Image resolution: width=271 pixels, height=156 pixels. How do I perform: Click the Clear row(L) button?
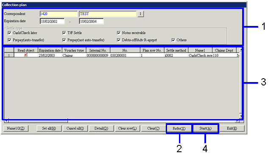[127, 128]
